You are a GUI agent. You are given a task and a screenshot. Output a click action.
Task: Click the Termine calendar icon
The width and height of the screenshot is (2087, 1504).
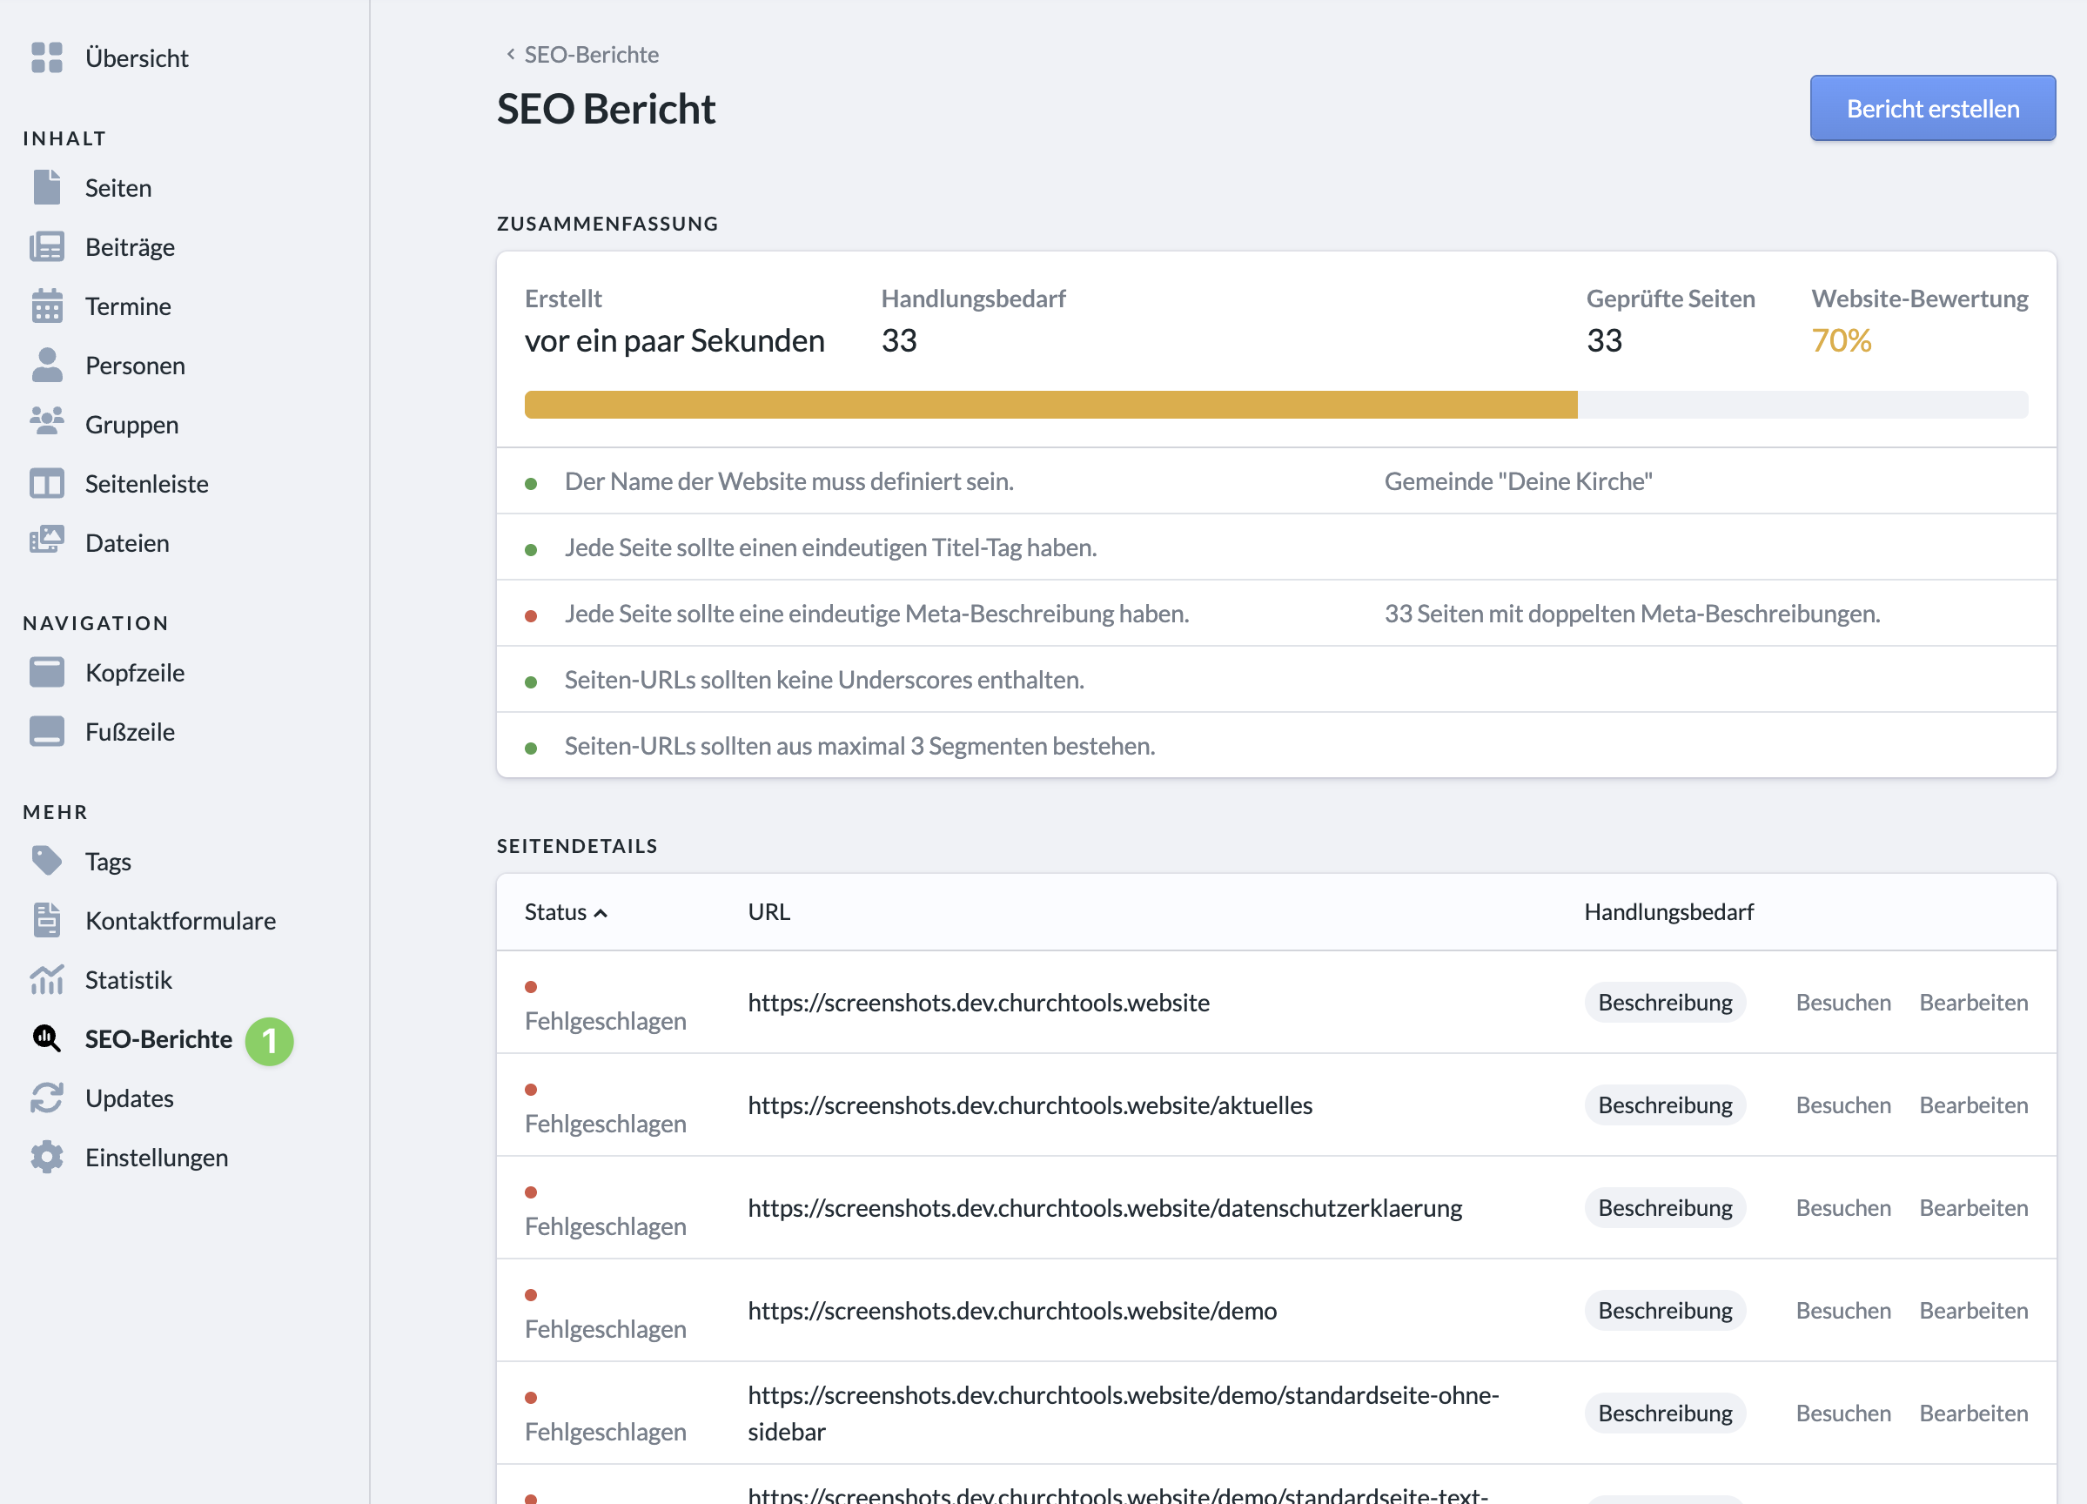point(47,305)
